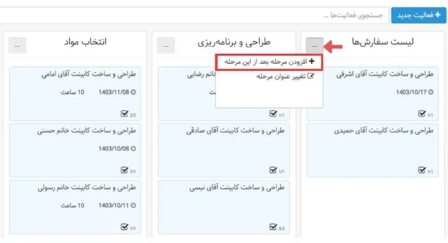Open the ellipsis menu of انتخاب مواد column
Image resolution: width=448 pixels, height=243 pixels.
click(17, 45)
